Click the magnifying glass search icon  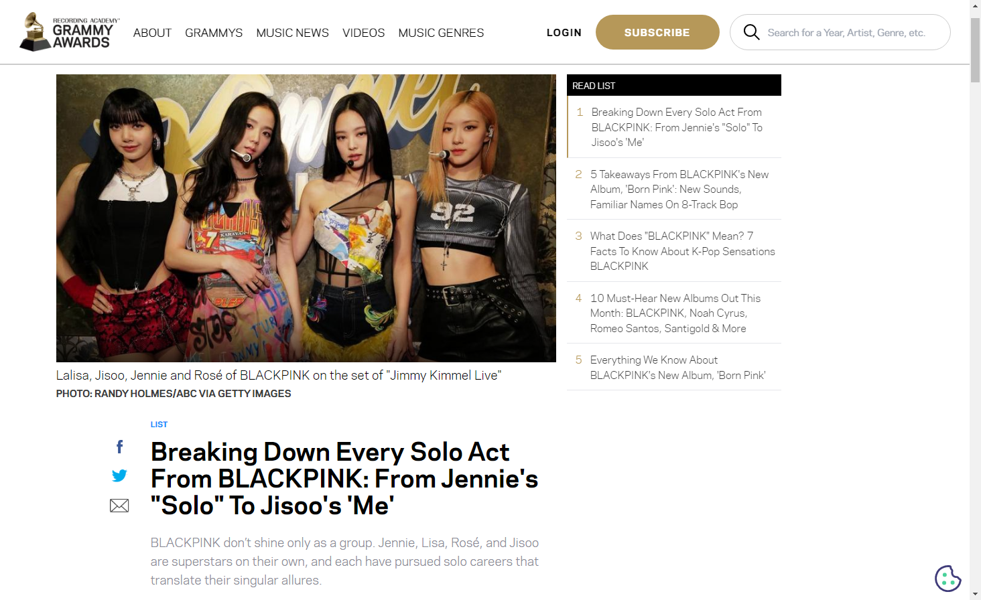[751, 32]
